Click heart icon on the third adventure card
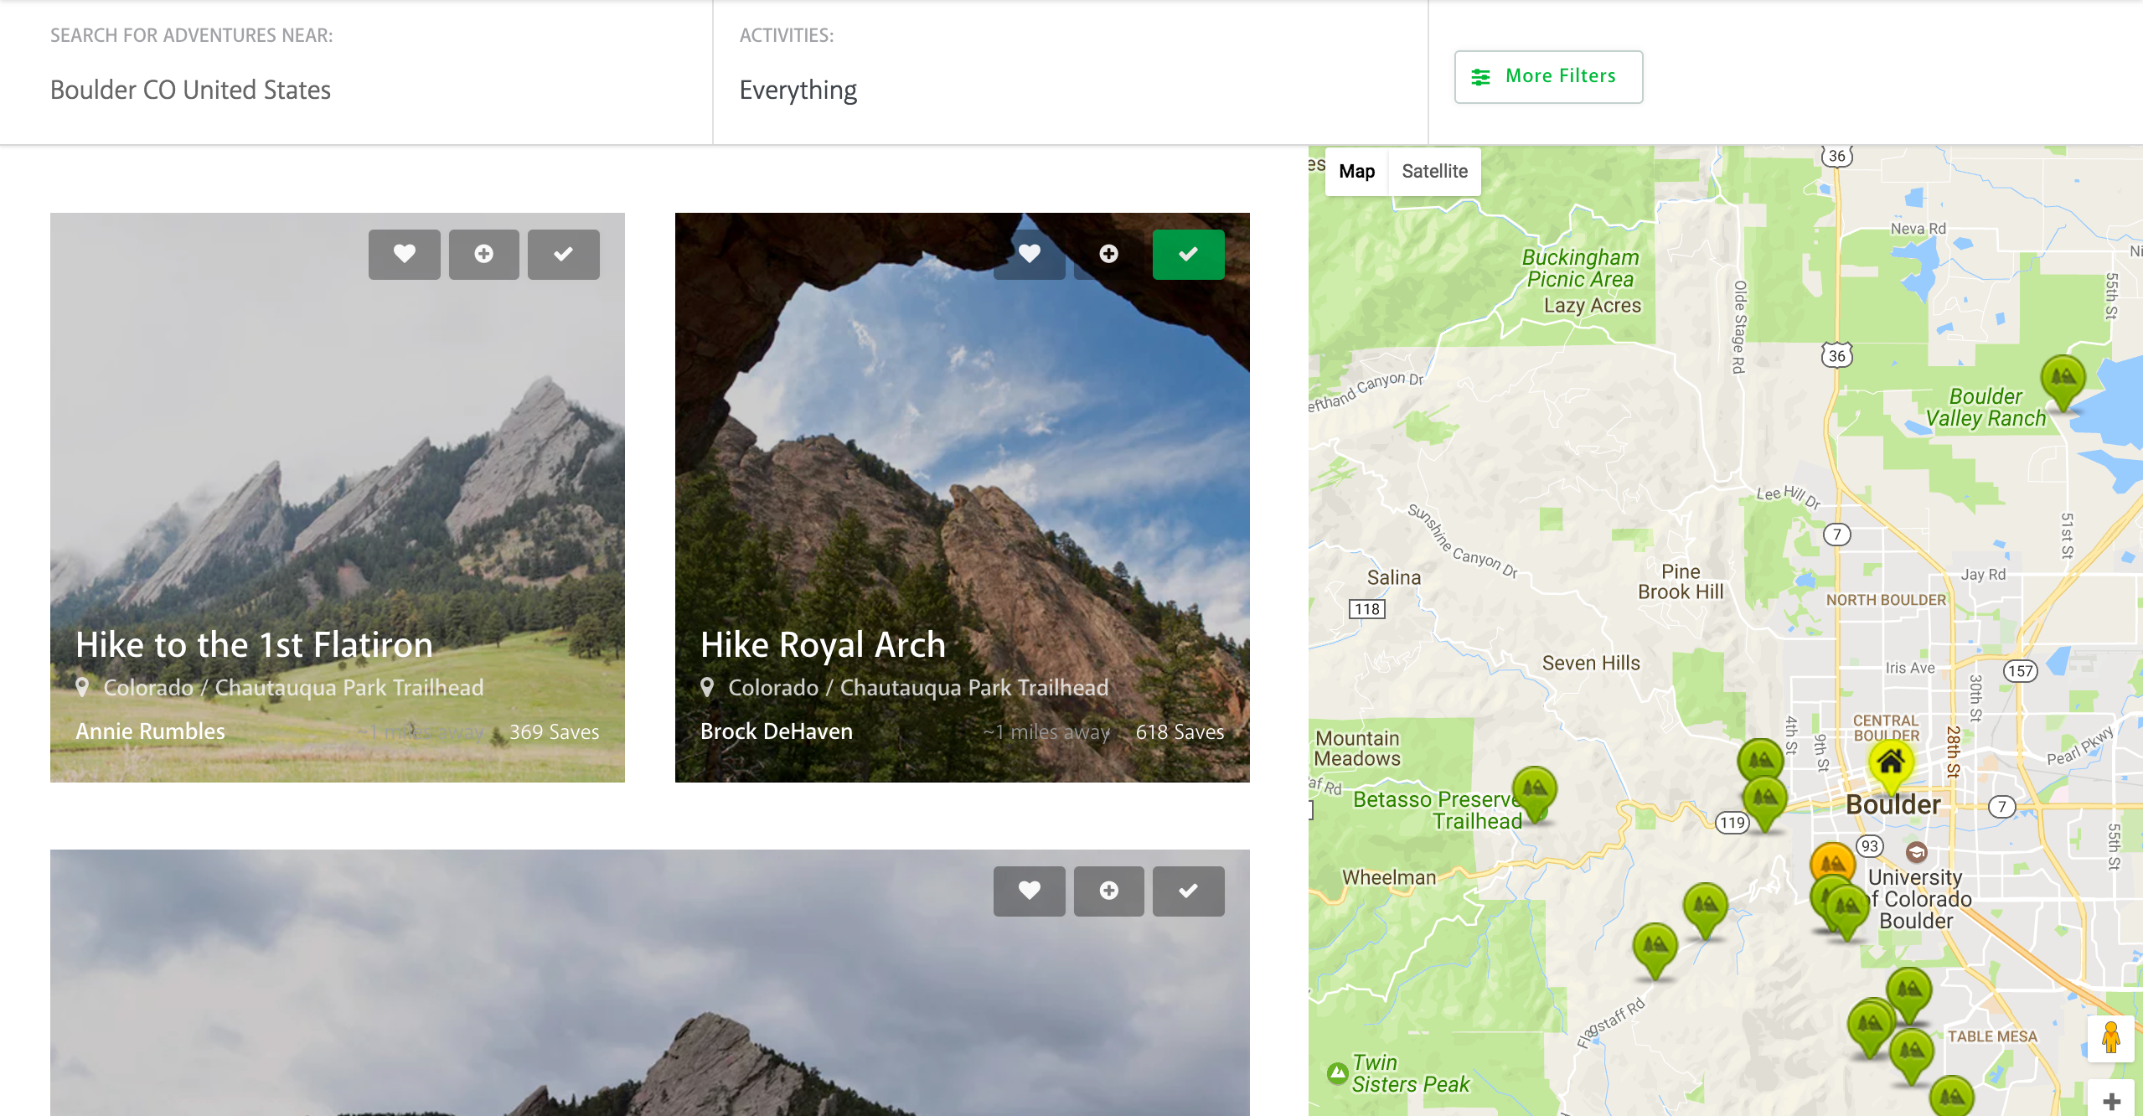Image resolution: width=2143 pixels, height=1116 pixels. pyautogui.click(x=1029, y=891)
